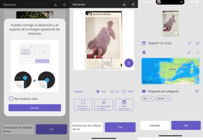Tap the purple rotate button on the Instax photo

tap(128, 63)
